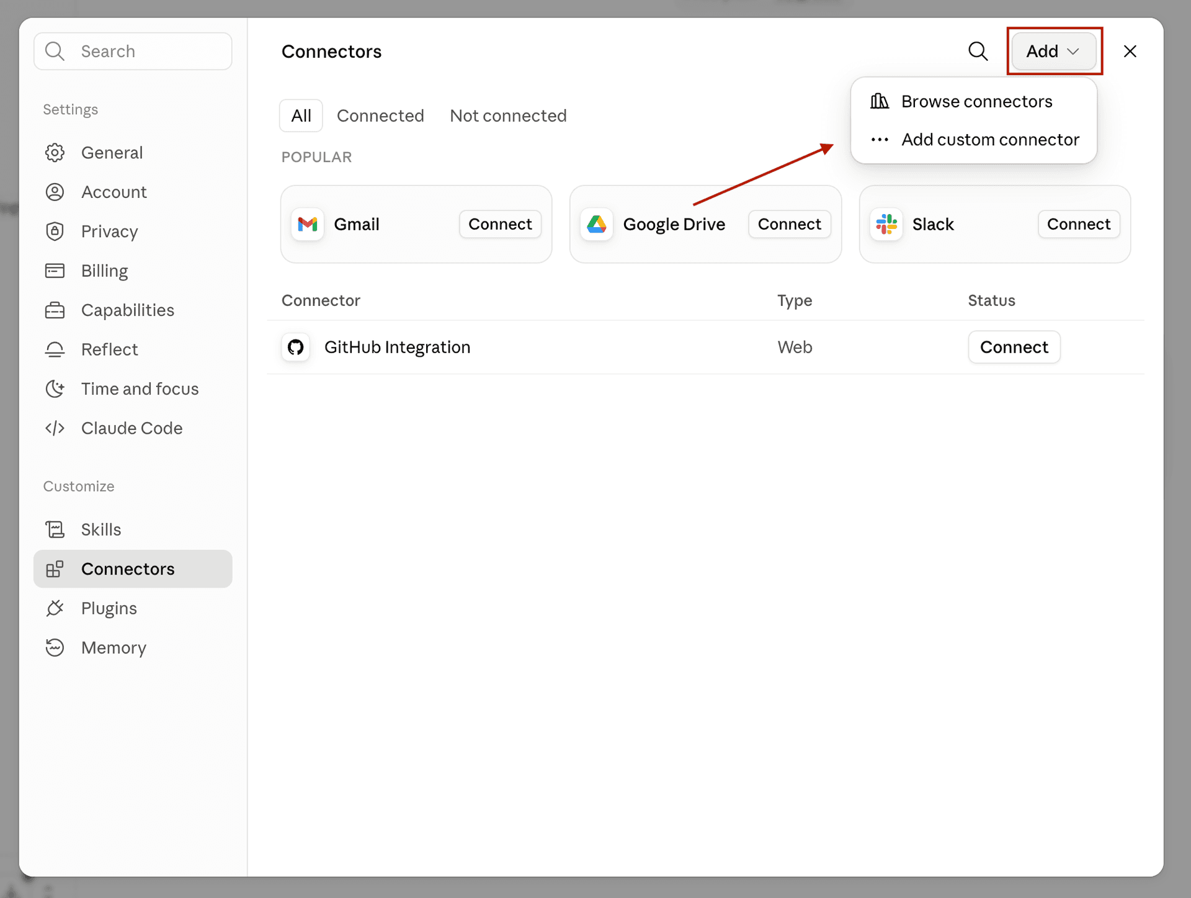
Task: Click the Status column header
Action: click(x=991, y=300)
